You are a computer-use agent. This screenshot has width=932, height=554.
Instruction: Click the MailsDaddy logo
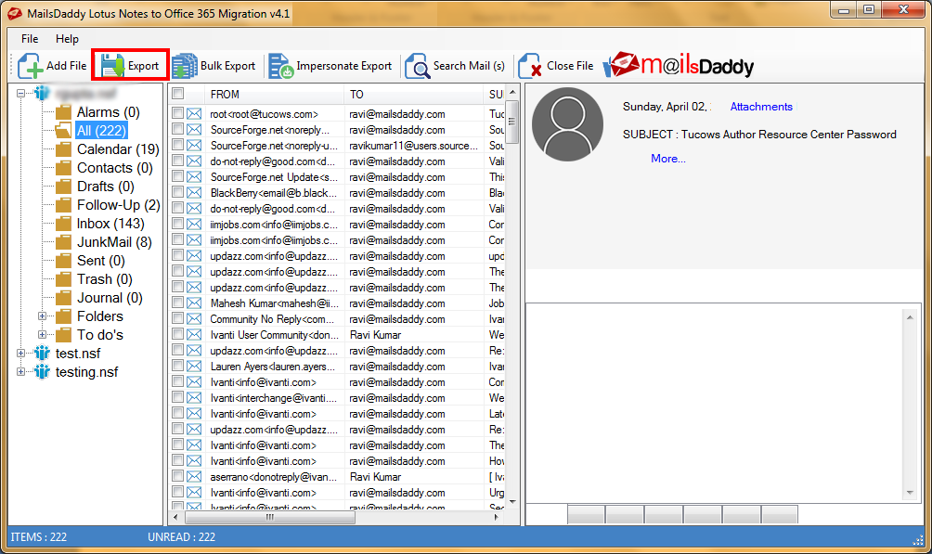point(679,65)
